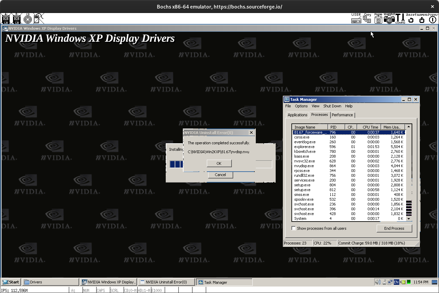Select nvudisp.exe process row
The width and height of the screenshot is (439, 293).
click(x=349, y=166)
